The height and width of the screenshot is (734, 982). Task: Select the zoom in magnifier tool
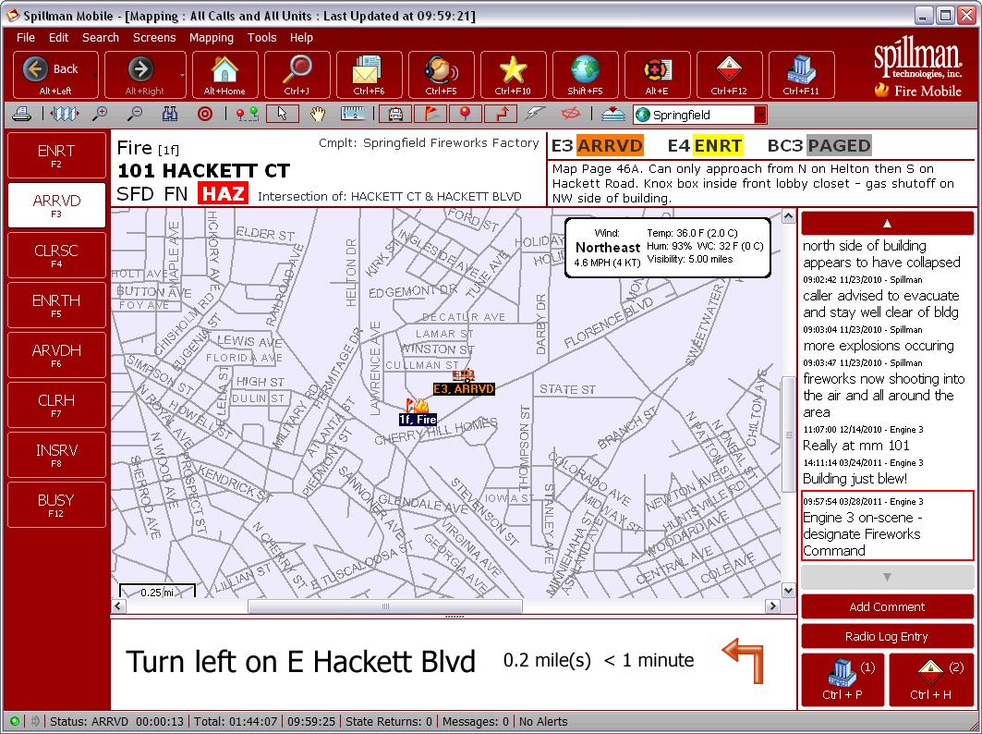(100, 114)
